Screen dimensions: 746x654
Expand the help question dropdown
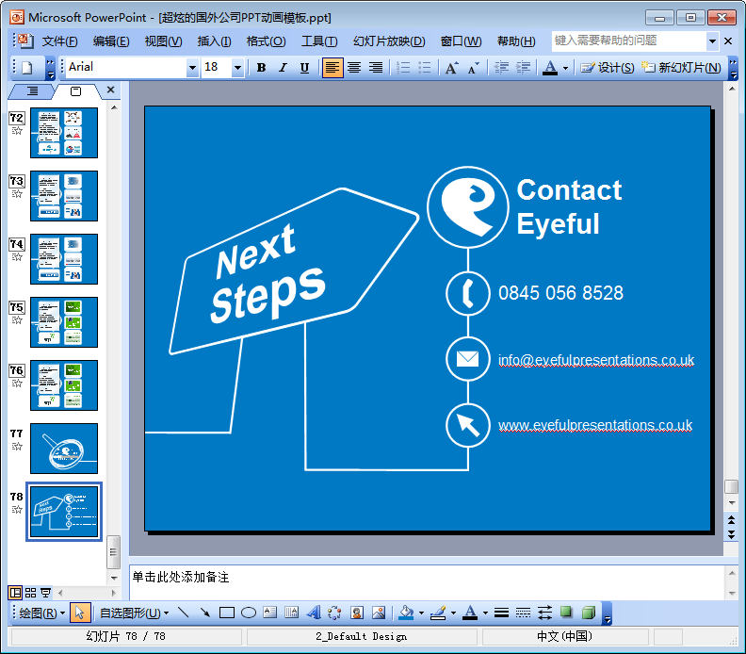coord(712,41)
